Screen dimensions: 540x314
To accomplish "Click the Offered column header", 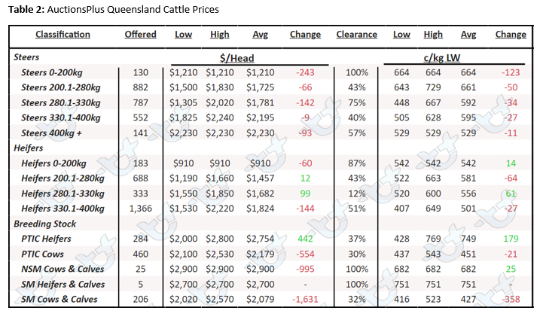I will pyautogui.click(x=141, y=35).
